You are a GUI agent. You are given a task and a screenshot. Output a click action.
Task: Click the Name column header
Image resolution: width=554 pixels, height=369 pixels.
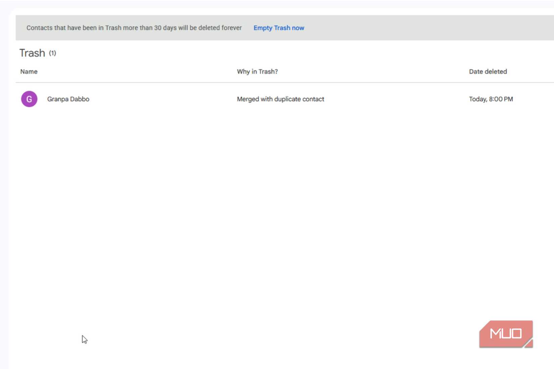pyautogui.click(x=29, y=71)
